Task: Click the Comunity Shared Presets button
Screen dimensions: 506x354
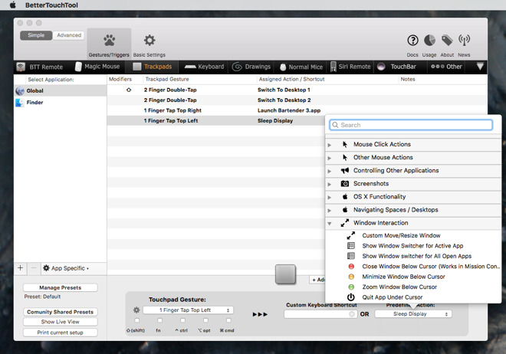Action: click(61, 312)
